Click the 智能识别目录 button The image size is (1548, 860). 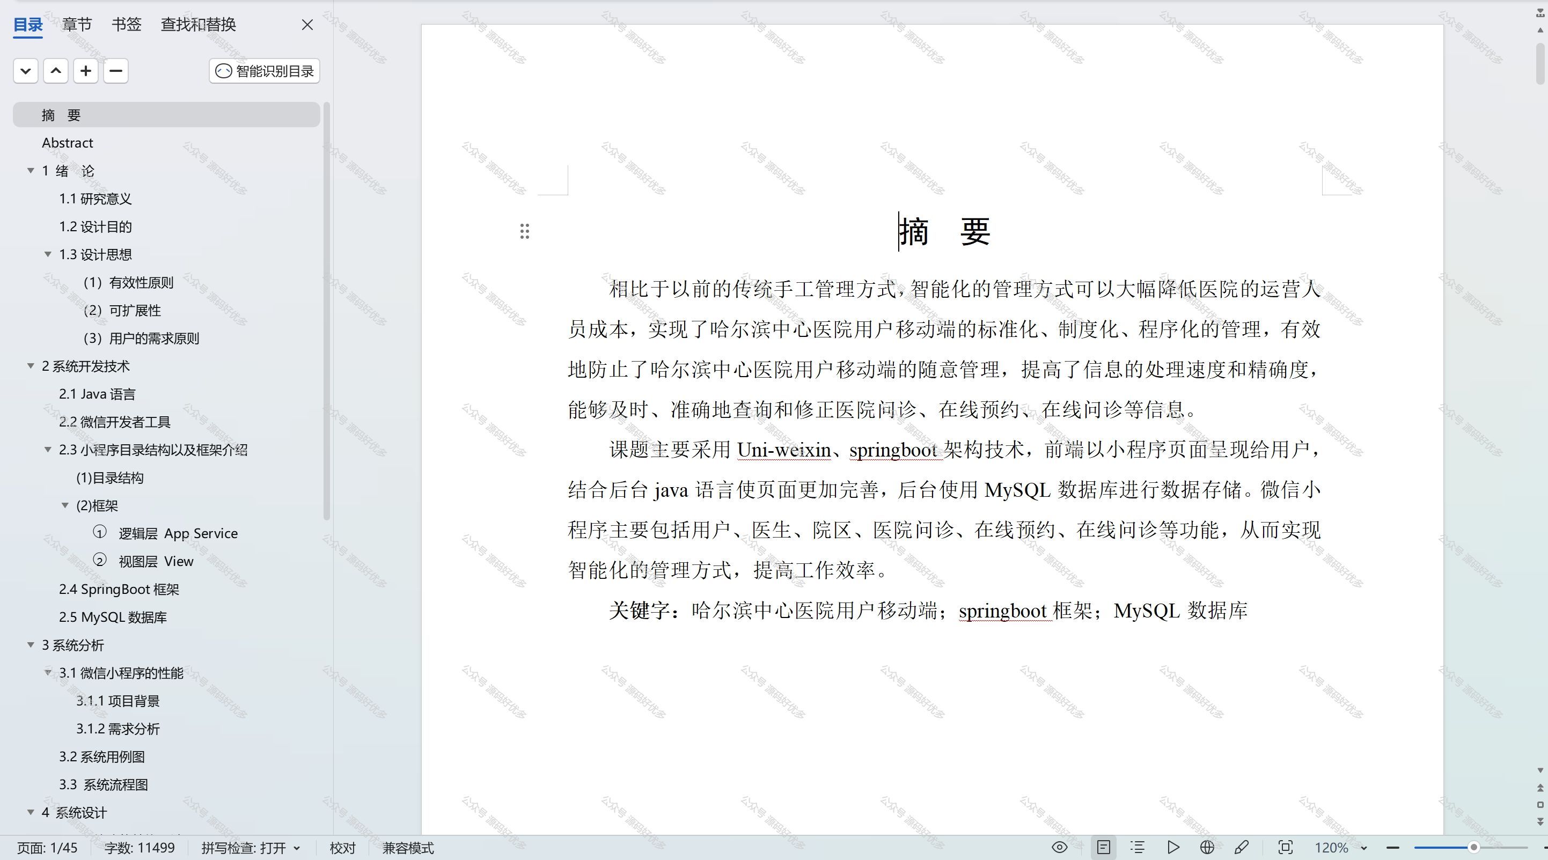(x=265, y=71)
